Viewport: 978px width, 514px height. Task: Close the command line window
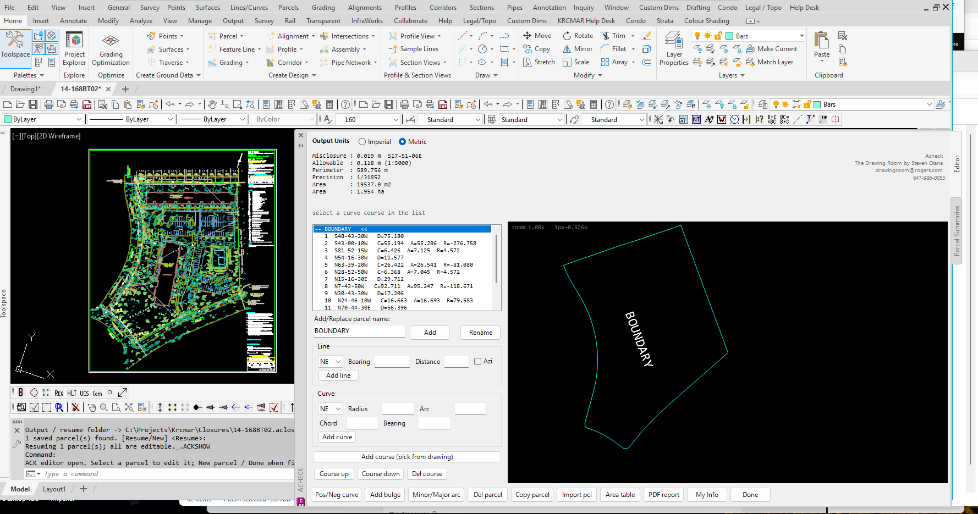pos(17,430)
